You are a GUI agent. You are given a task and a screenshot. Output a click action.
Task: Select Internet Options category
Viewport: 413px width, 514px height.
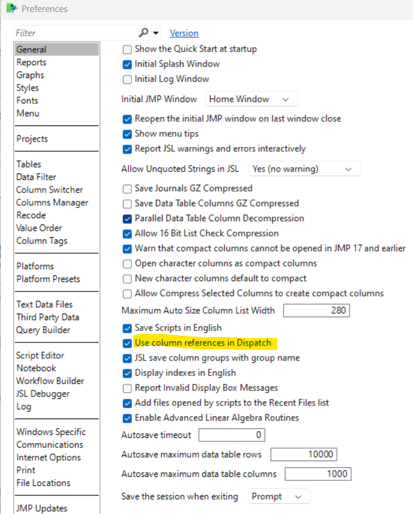pos(49,458)
